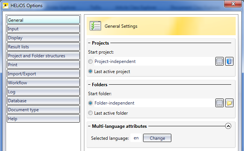Click the Folder-independent start folder field
This screenshot has height=151, width=244.
pos(154,103)
